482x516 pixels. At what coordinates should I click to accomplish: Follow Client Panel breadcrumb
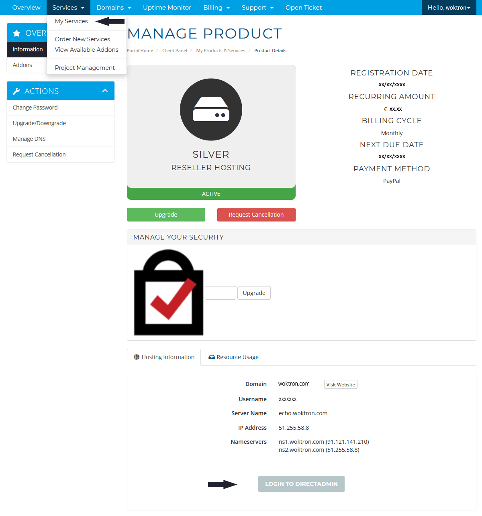pyautogui.click(x=175, y=51)
